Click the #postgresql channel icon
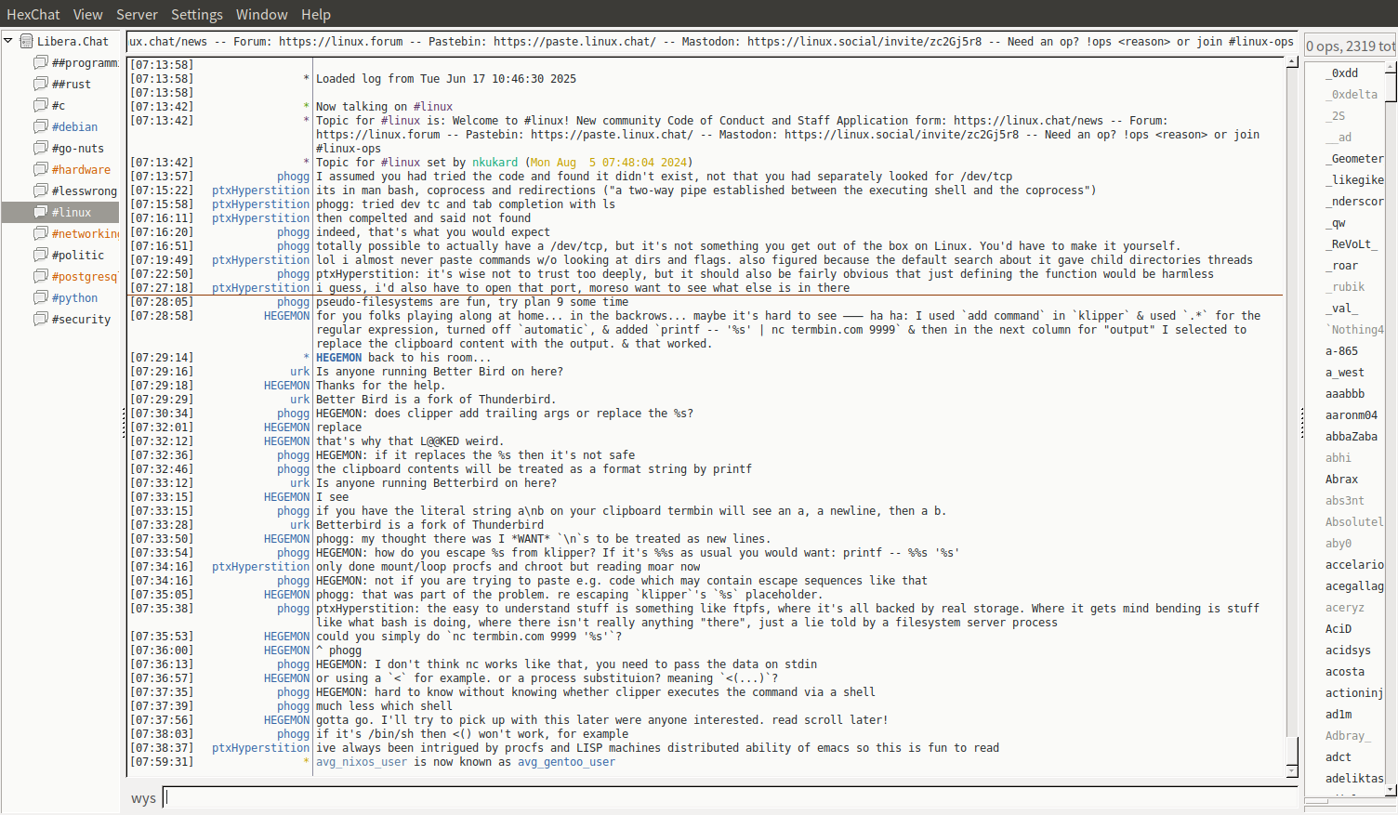1398x815 pixels. click(x=40, y=276)
